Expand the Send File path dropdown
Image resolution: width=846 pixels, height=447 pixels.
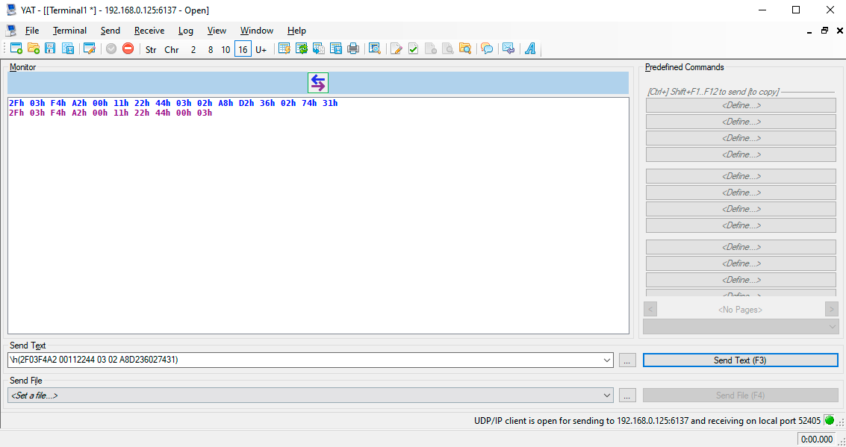point(606,396)
